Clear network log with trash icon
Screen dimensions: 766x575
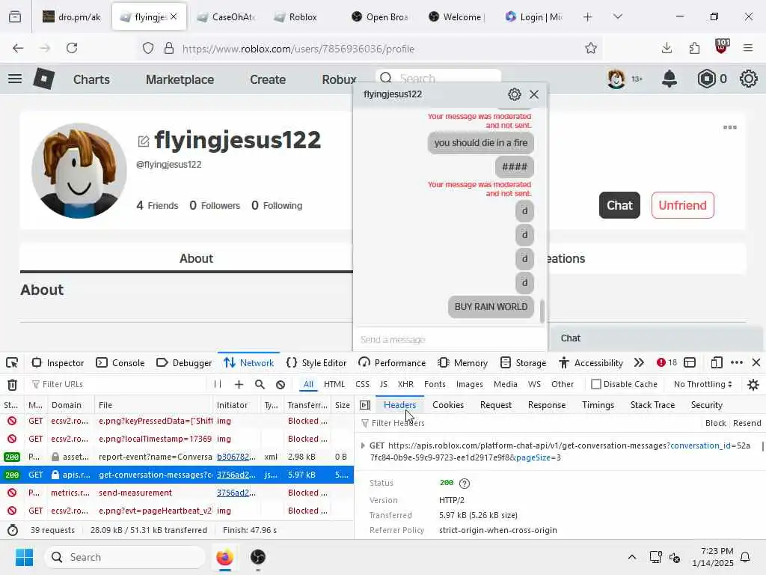click(x=12, y=385)
